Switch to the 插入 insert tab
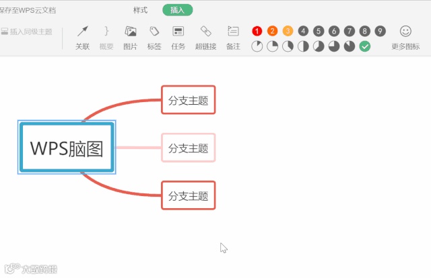This screenshot has width=431, height=278. [178, 10]
